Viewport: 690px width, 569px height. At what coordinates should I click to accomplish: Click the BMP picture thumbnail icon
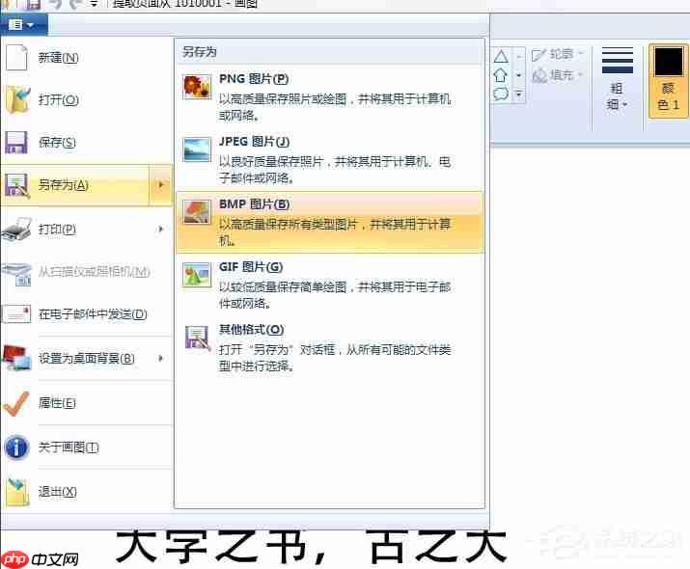[x=197, y=212]
